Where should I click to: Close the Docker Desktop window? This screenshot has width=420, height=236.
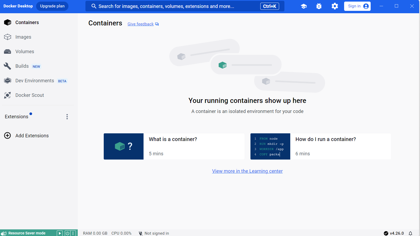pyautogui.click(x=412, y=6)
